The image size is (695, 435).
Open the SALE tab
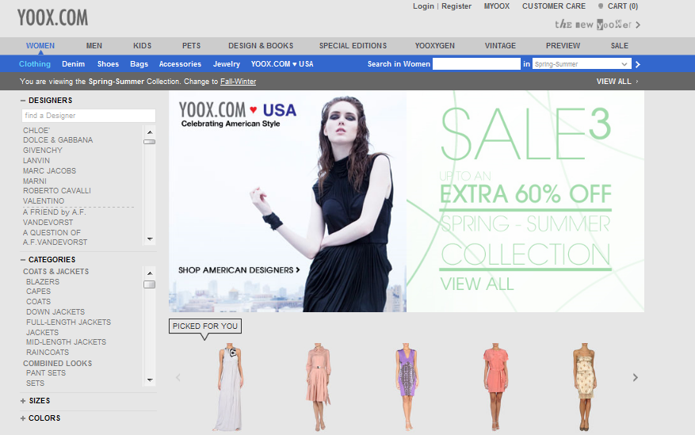pos(620,46)
